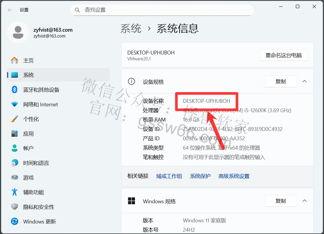The image size is (324, 234).
Task: Click the Wi-Fi network icon
Action: 14,104
